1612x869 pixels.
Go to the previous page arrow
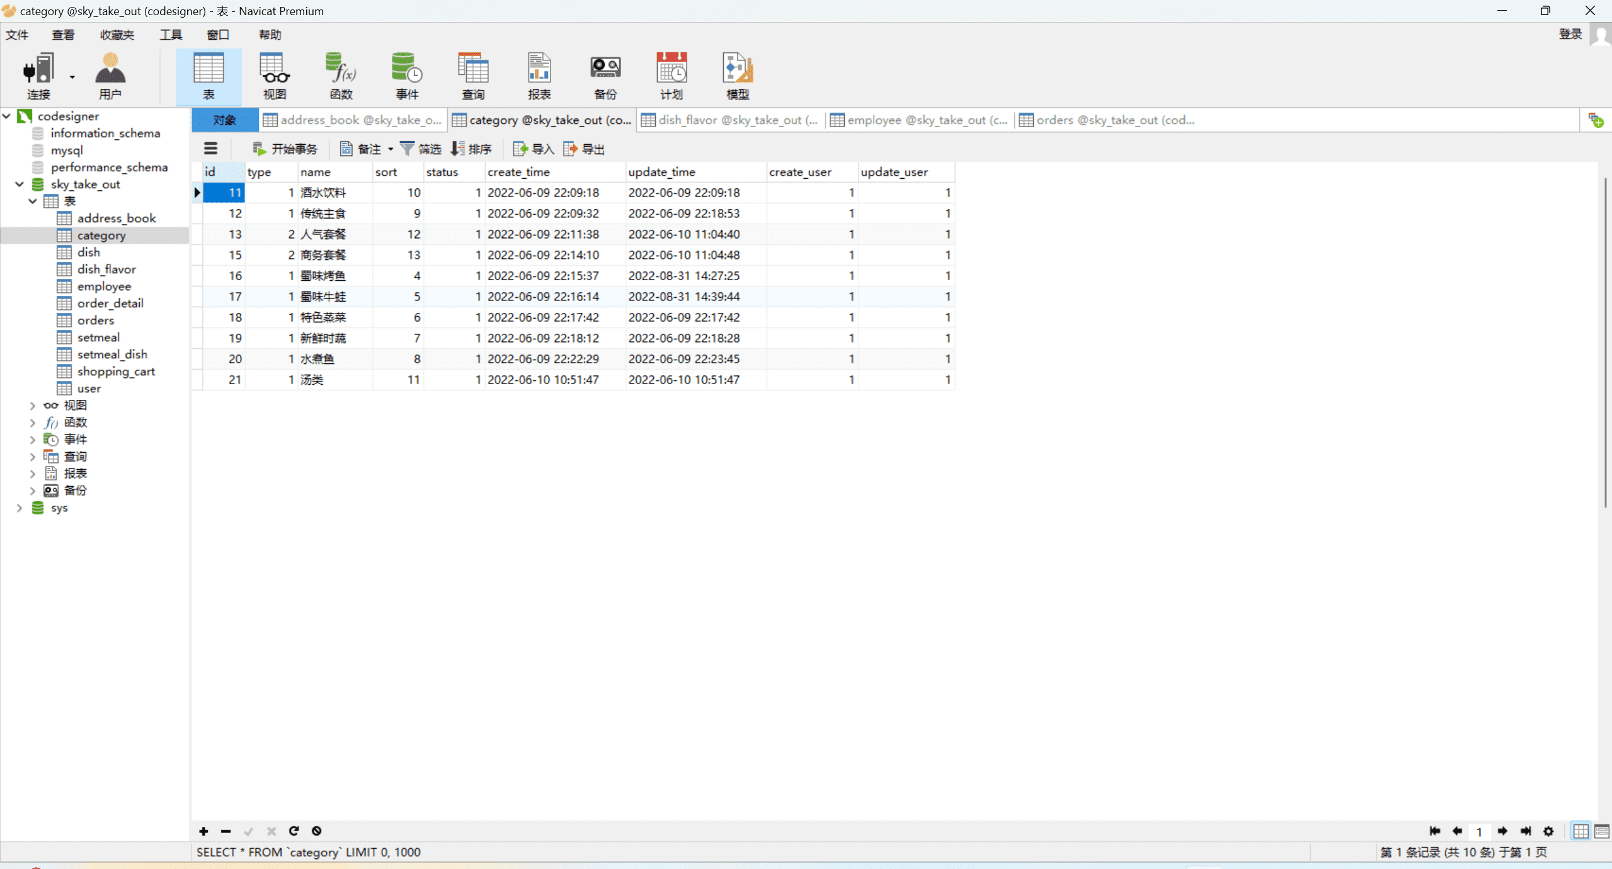point(1457,831)
